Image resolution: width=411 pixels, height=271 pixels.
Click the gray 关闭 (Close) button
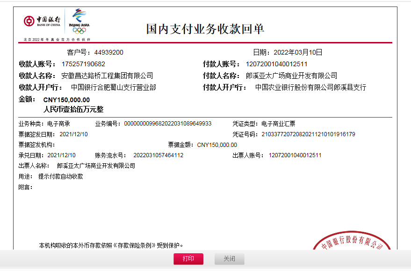pos(229,259)
